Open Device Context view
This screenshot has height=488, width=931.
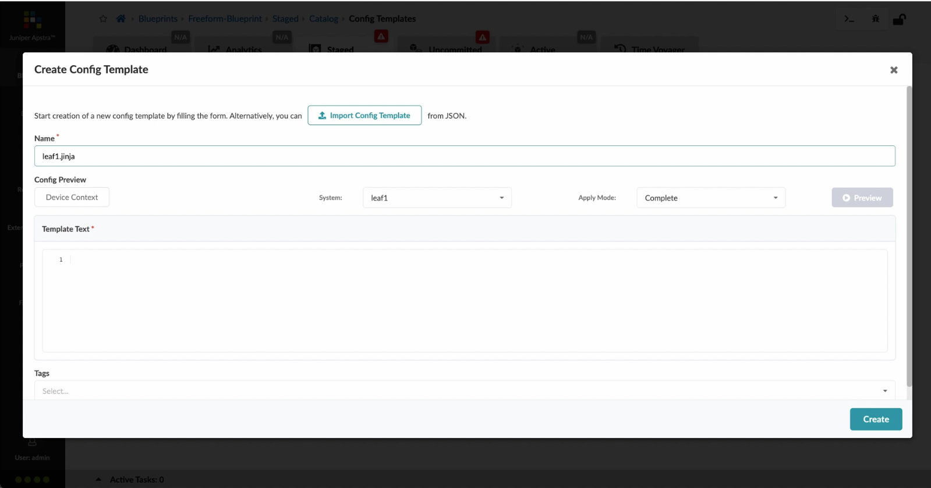coord(72,197)
